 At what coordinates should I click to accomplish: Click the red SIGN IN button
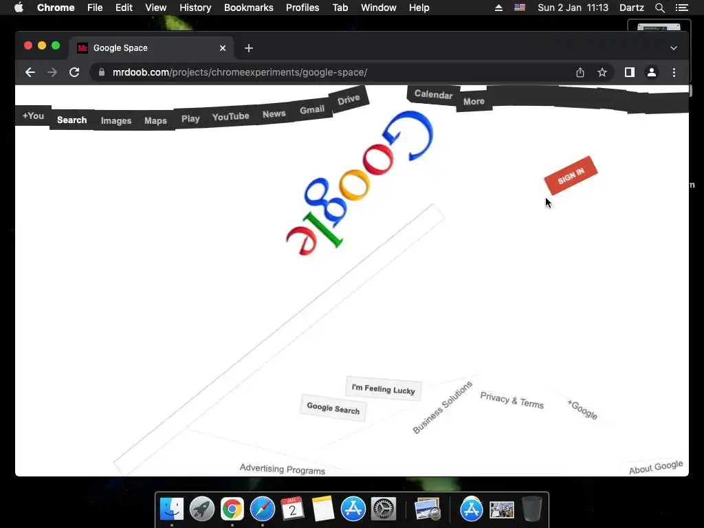click(x=571, y=175)
